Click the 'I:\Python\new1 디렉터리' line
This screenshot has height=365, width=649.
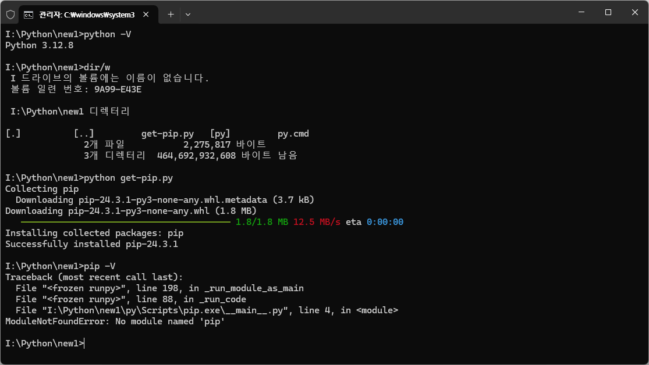[70, 112]
